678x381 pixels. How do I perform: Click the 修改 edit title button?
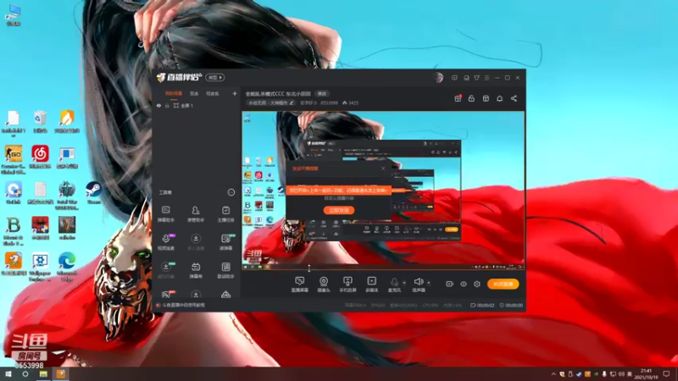(323, 93)
